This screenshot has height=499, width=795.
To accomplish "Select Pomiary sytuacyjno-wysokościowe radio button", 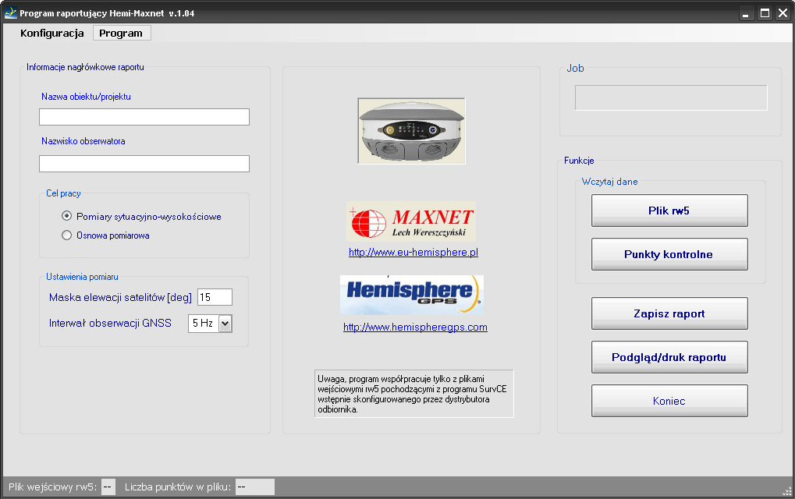I will (66, 216).
